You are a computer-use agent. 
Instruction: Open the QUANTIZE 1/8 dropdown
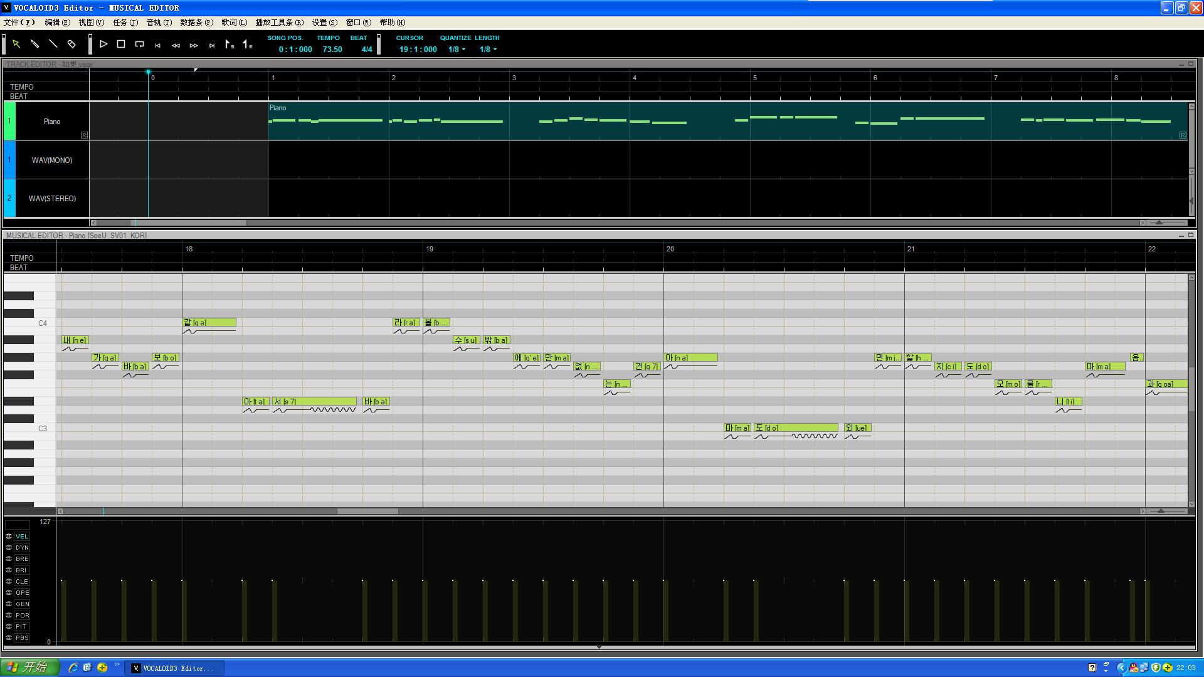[457, 50]
